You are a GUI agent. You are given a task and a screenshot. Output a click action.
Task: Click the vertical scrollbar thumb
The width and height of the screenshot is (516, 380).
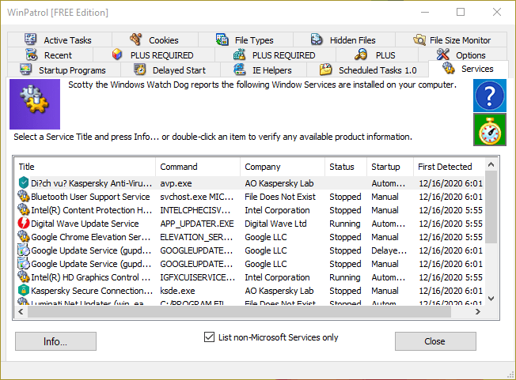point(491,207)
